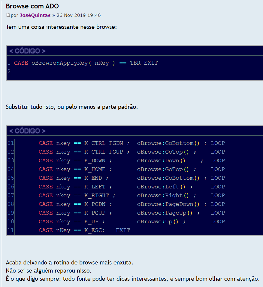Click the paragraph starting "Substitui tudo isto"

[72, 107]
